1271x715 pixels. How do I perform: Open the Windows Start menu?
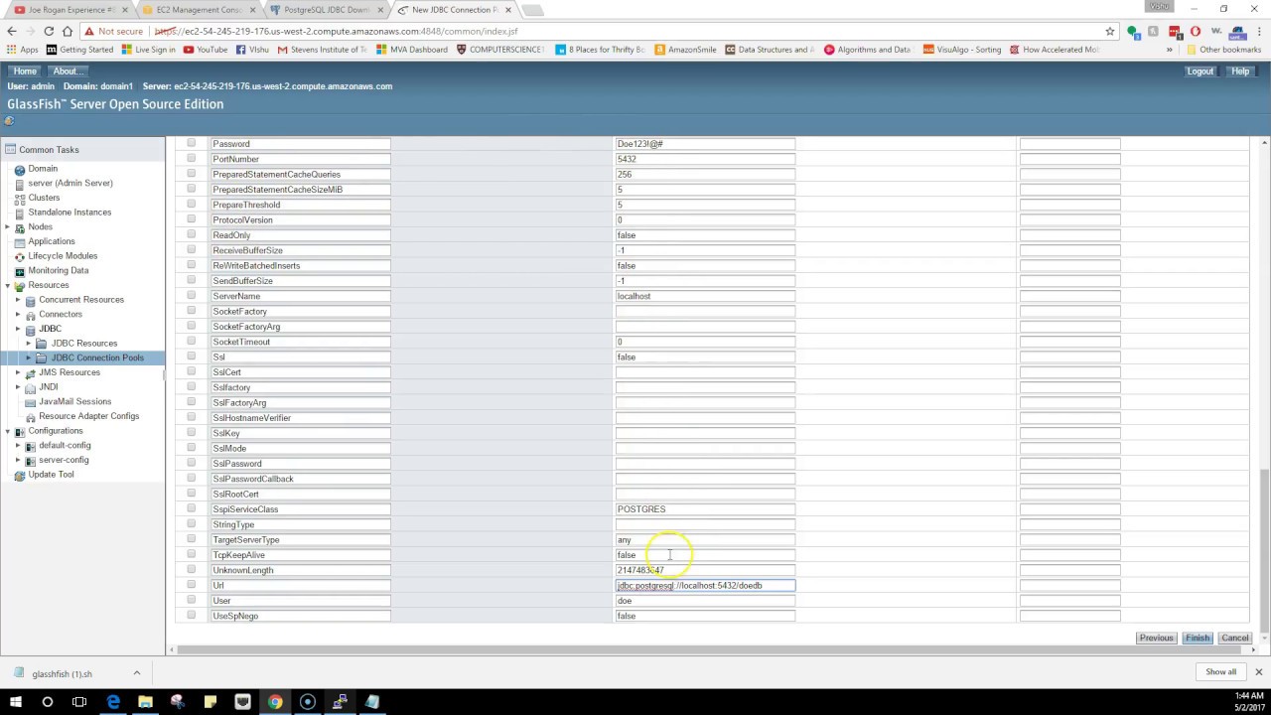pyautogui.click(x=15, y=701)
